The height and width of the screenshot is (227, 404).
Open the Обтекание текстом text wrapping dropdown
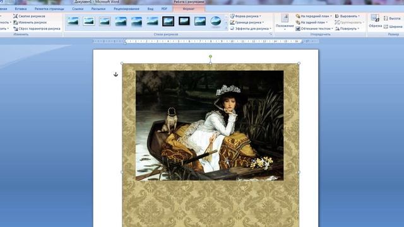pyautogui.click(x=314, y=28)
